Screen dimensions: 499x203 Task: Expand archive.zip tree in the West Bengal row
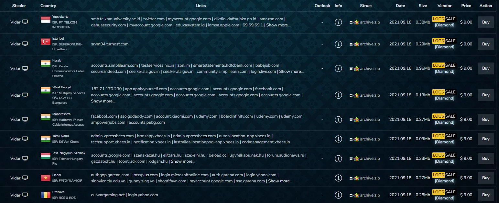coord(351,95)
